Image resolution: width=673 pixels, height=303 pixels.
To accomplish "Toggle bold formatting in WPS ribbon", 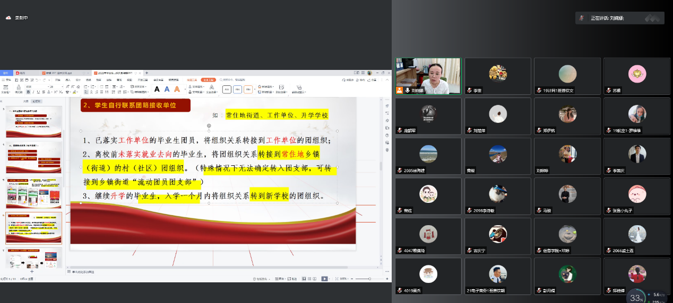I will click(x=28, y=92).
